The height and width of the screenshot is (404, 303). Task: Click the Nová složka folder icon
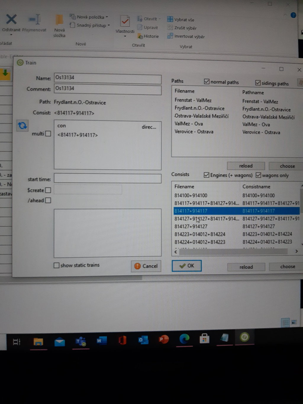(x=59, y=20)
